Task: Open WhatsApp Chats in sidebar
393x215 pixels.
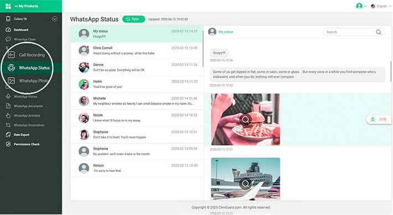Action: click(x=25, y=39)
